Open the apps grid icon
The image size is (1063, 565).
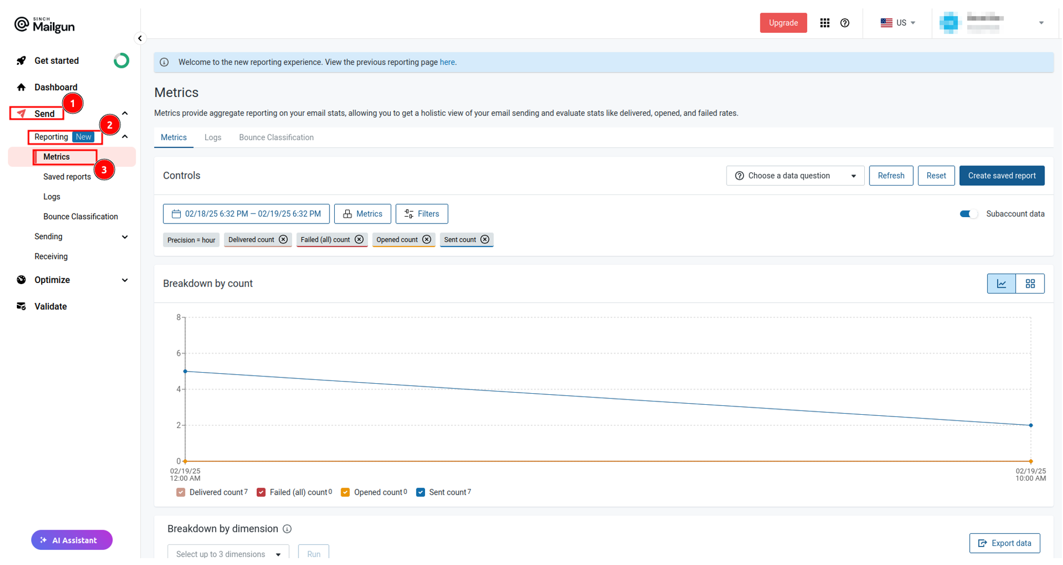pos(825,23)
